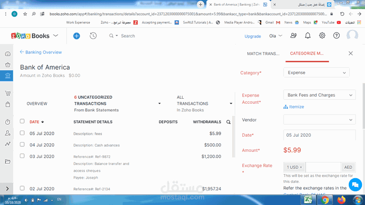Expand the Uncategorized Transactions filter arrow

click(x=160, y=104)
